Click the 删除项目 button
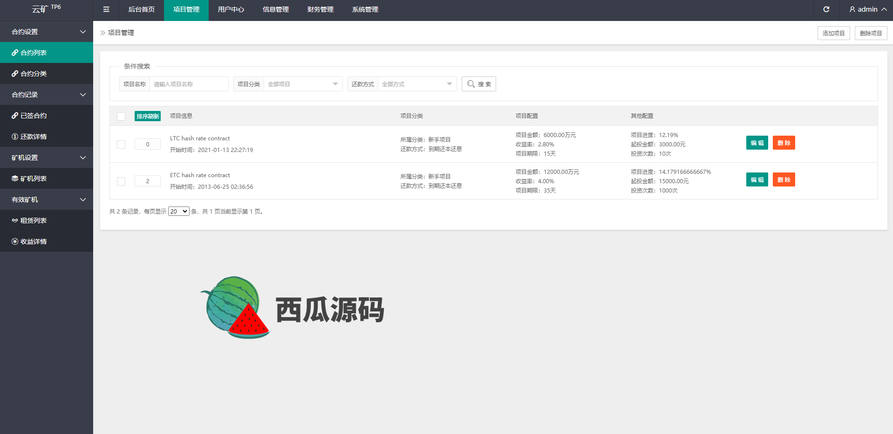Viewport: 893px width, 434px height. coord(871,33)
